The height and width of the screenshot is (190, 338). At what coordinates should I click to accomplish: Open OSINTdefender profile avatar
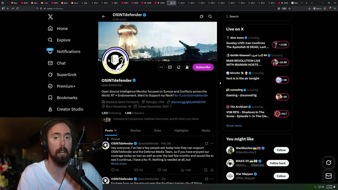coord(115,60)
